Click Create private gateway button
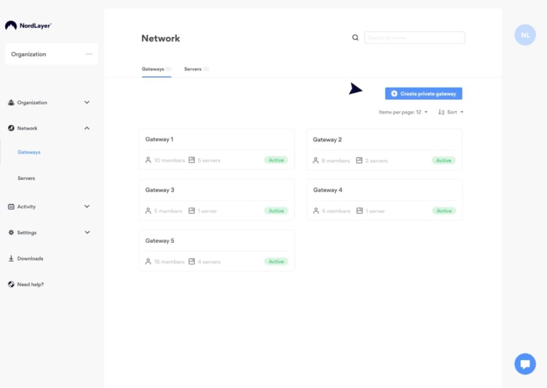This screenshot has height=388, width=547. 424,93
